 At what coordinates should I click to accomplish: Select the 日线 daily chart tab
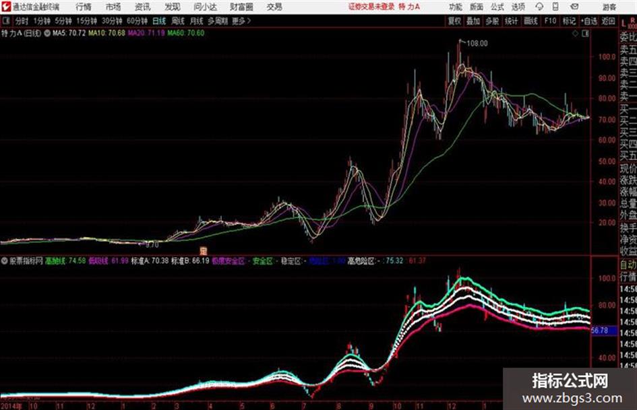click(x=159, y=21)
